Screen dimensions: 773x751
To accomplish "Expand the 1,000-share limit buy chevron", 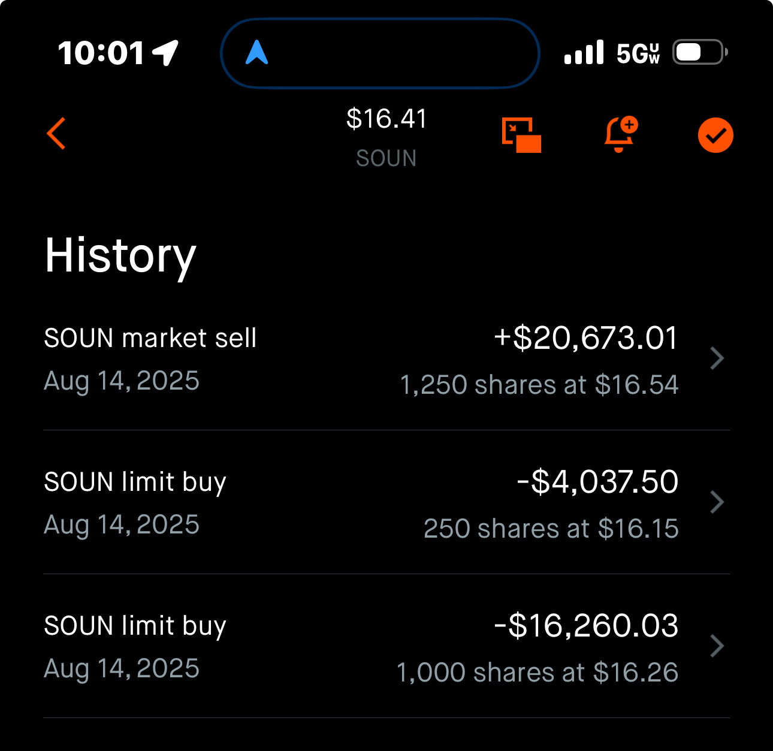I will pyautogui.click(x=717, y=646).
